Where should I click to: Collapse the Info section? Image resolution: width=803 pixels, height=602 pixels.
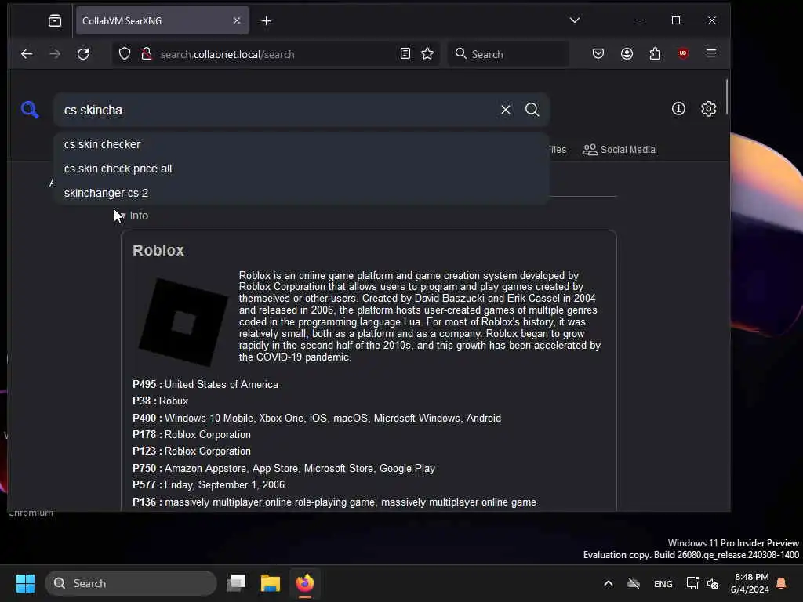tap(133, 216)
